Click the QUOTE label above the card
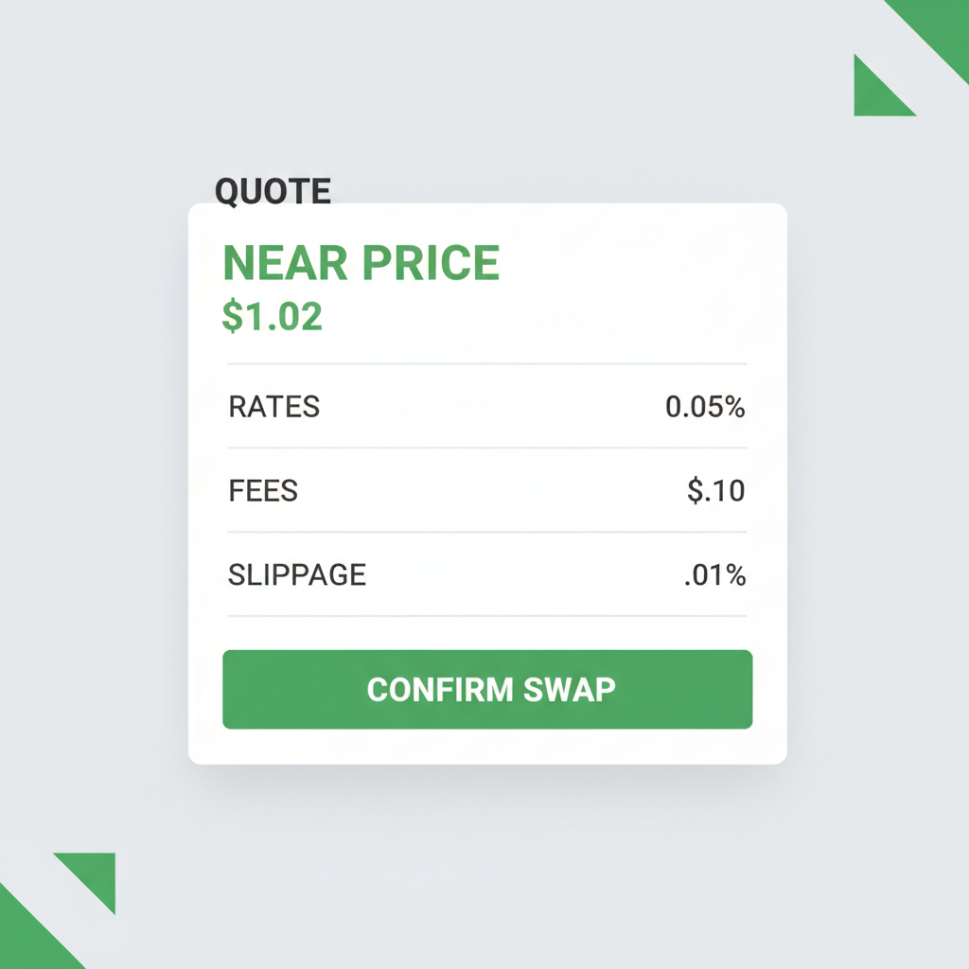The height and width of the screenshot is (969, 969). [x=273, y=190]
